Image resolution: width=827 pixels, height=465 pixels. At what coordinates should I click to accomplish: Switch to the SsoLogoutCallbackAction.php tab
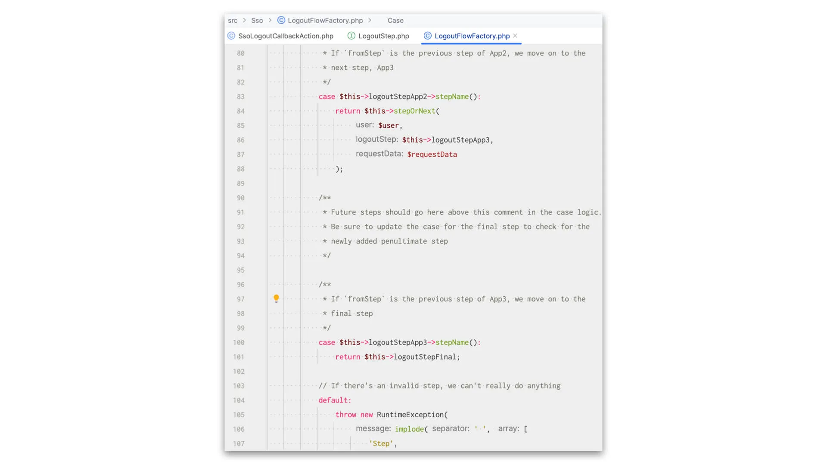[x=286, y=36]
